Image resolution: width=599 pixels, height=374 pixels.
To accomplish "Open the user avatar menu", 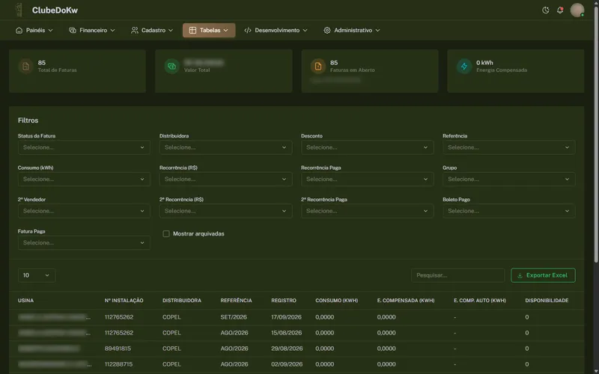I will (x=577, y=10).
